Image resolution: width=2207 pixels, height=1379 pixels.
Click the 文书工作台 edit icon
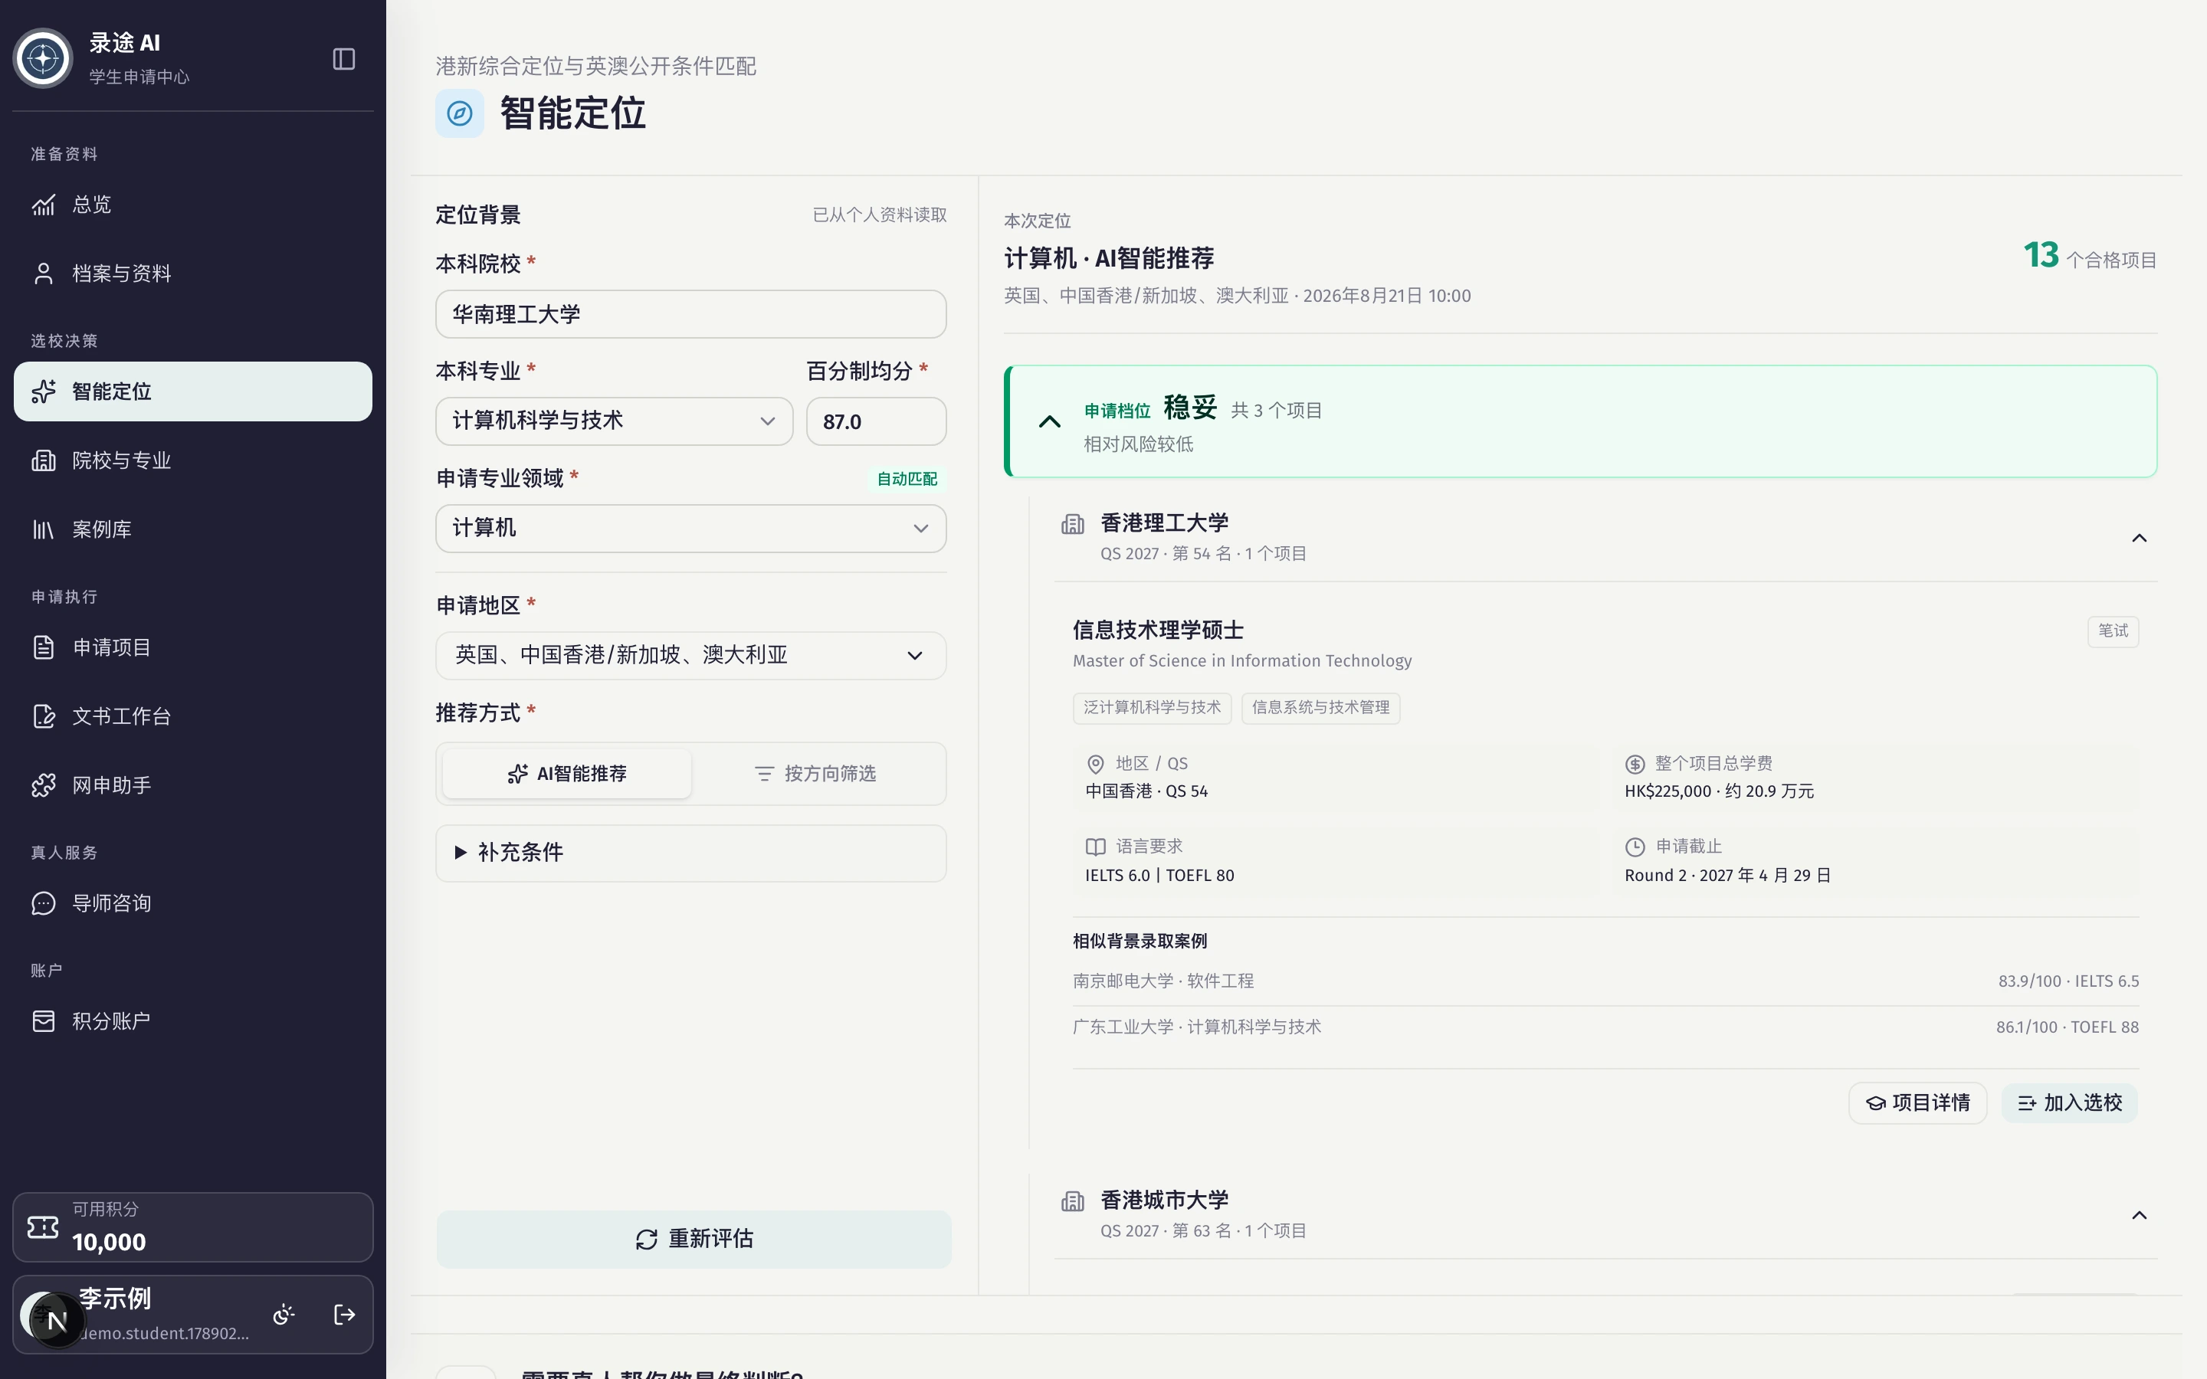pyautogui.click(x=44, y=717)
